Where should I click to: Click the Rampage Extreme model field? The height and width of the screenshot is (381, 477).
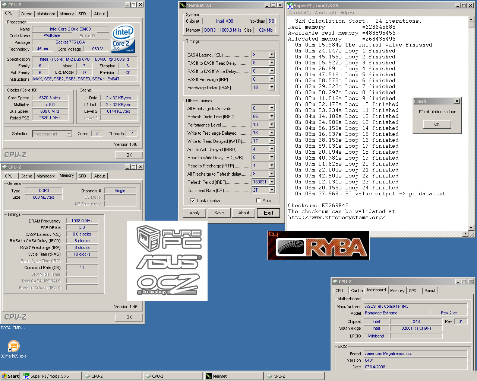[x=397, y=313]
